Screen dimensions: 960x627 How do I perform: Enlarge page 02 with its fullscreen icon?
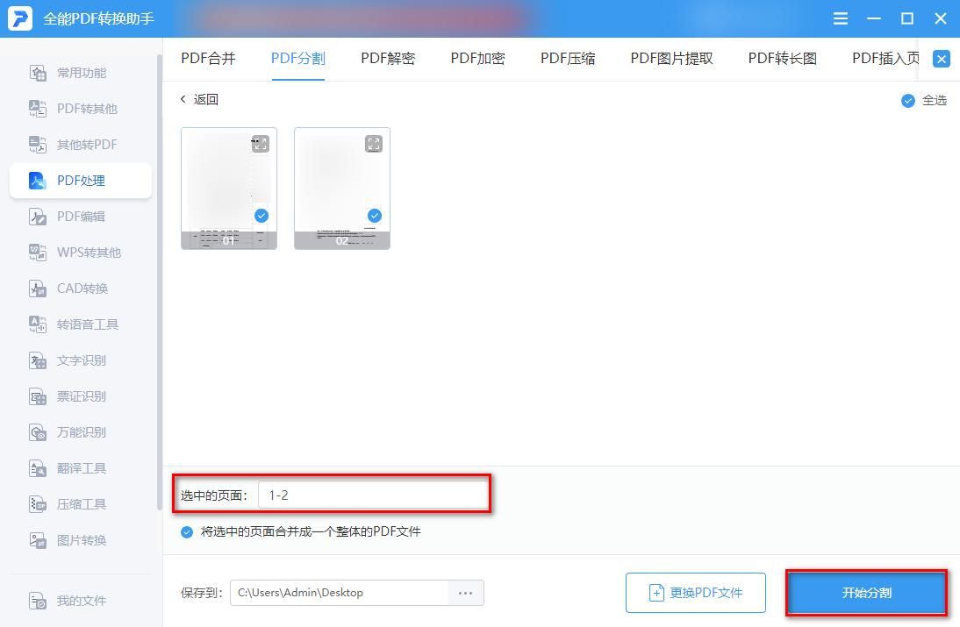[x=374, y=144]
